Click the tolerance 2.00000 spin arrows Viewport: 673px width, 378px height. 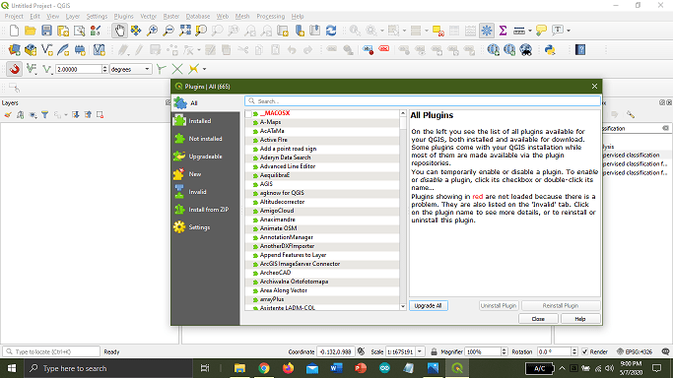[x=104, y=69]
